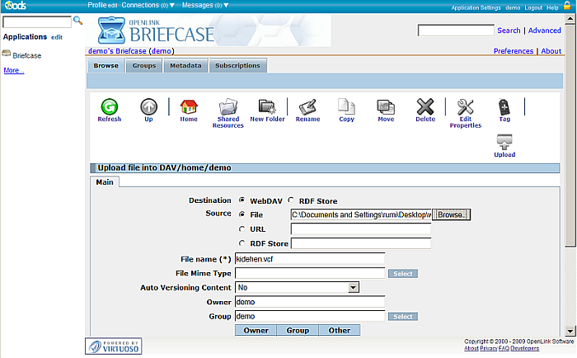Open the Preferences link
577x358 pixels.
(x=513, y=51)
